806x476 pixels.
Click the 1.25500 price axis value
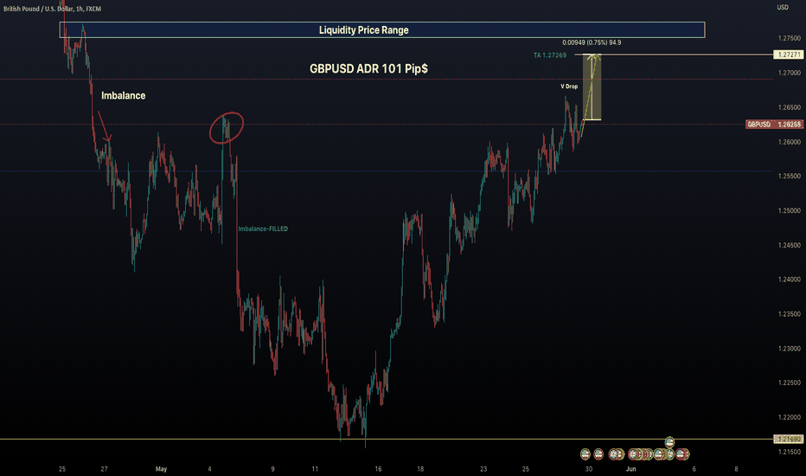pyautogui.click(x=789, y=176)
